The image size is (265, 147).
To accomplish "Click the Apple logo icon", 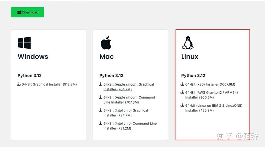I will tap(106, 43).
